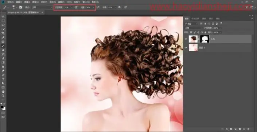The width and height of the screenshot is (257, 132).
Task: Select the Hand tool
Action: [x=3, y=92]
